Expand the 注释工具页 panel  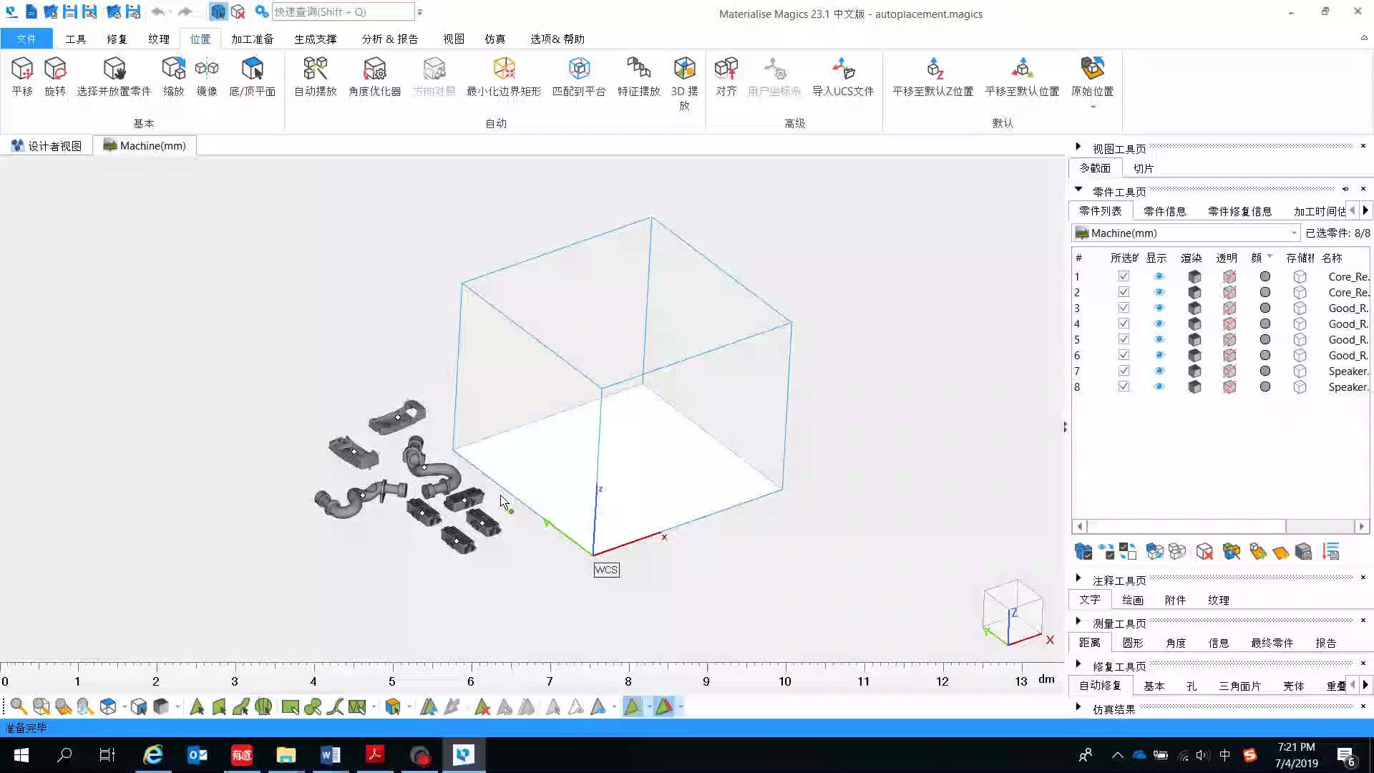pos(1078,578)
